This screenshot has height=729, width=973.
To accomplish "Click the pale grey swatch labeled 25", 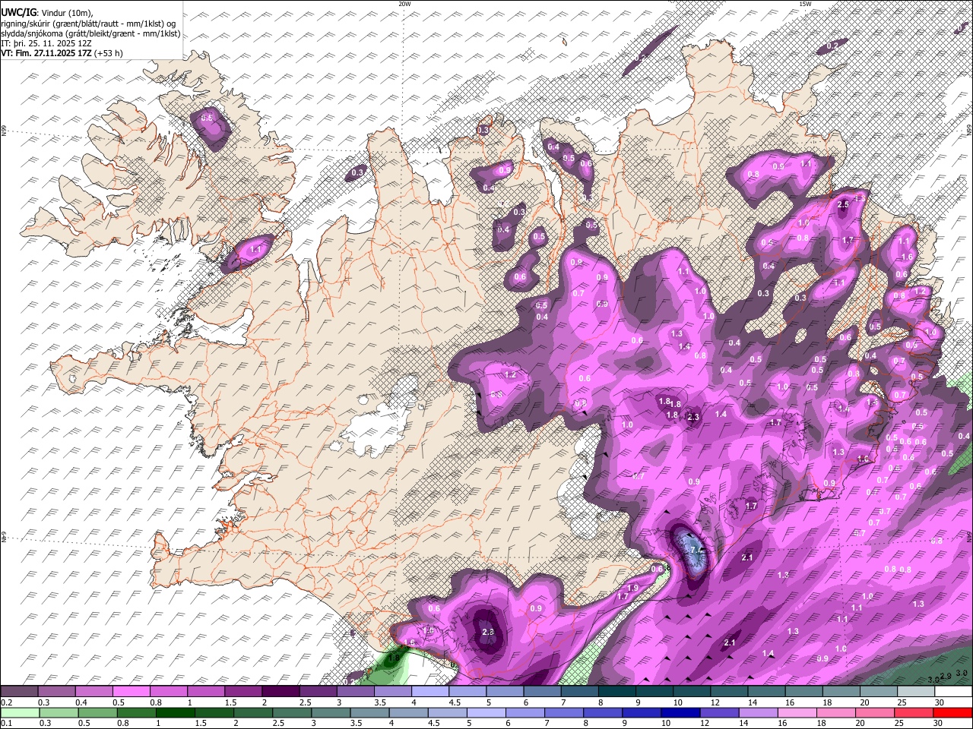I will pos(916,692).
